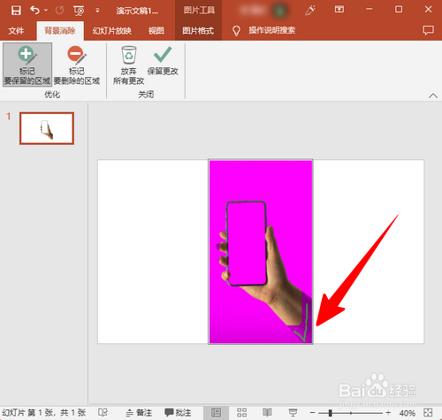Image resolution: width=442 pixels, height=420 pixels.
Task: Switch to the 幻灯片放映 tab
Action: 112,30
